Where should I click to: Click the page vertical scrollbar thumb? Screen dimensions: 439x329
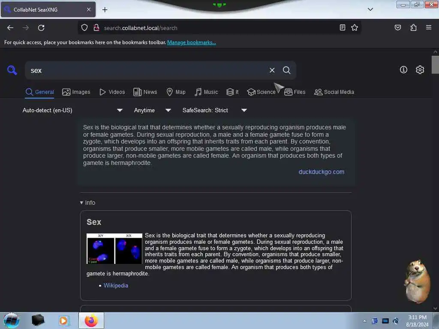(x=435, y=65)
